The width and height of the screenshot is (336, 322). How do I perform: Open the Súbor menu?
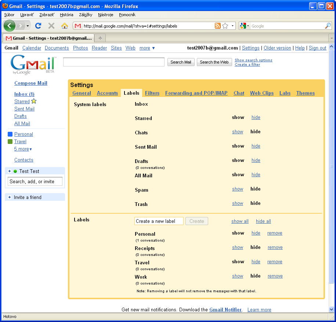(9, 15)
